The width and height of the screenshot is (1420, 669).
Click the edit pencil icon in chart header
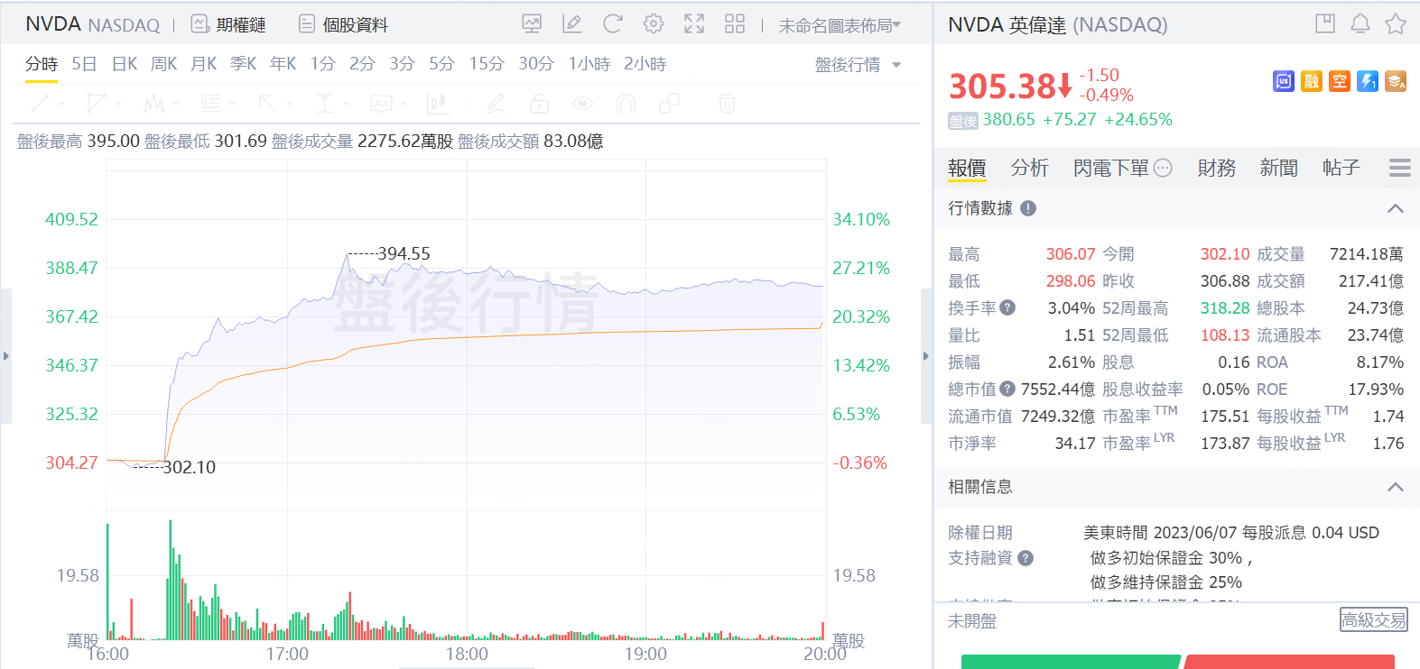(572, 24)
